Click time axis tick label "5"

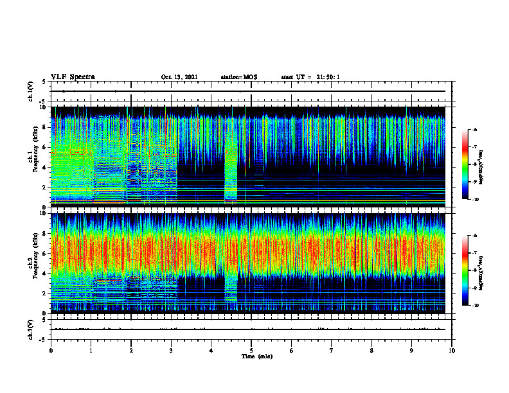tap(251, 351)
